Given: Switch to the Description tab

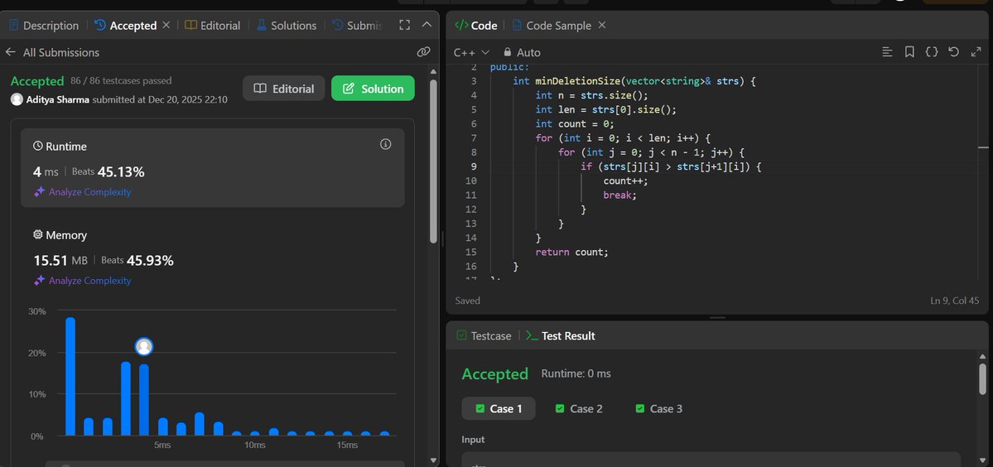Looking at the screenshot, I should (44, 26).
